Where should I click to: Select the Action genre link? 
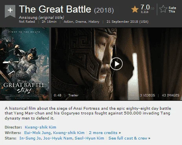[x=69, y=22]
